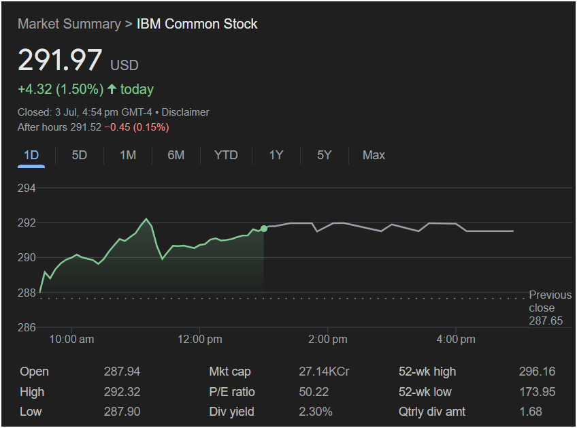Show the 6M chart range
The image size is (577, 428).
coord(176,155)
